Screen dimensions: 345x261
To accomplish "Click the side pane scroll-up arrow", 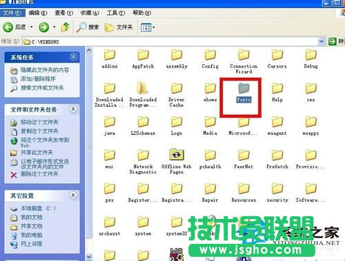I will 89,51.
